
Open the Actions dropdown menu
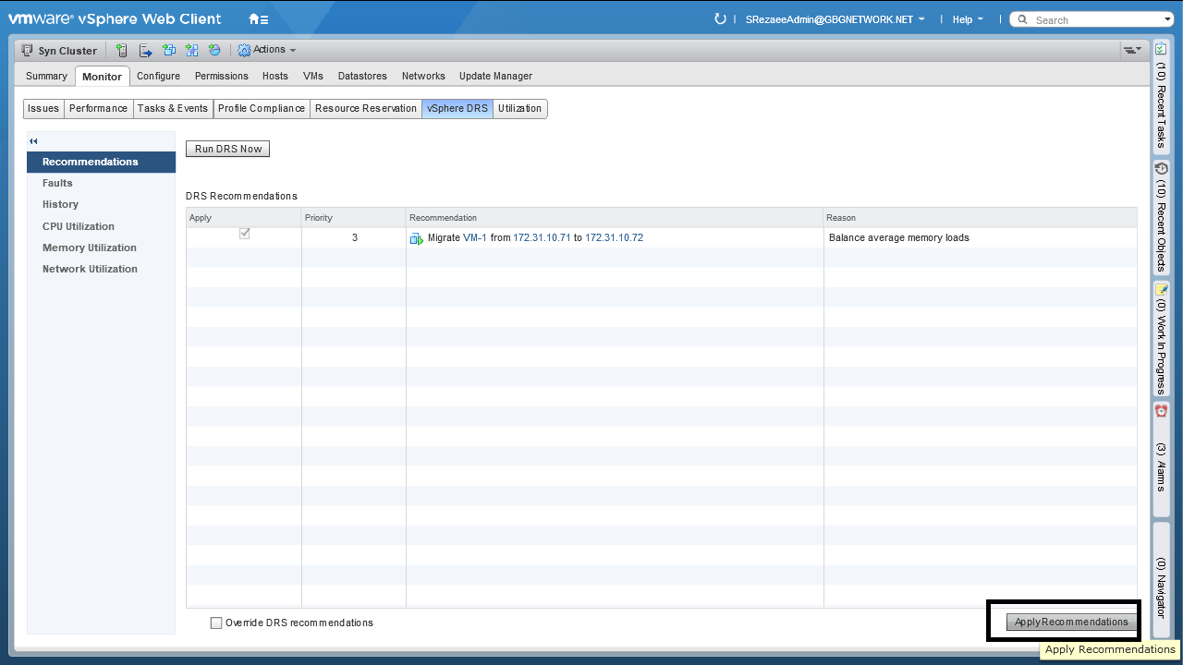click(268, 50)
